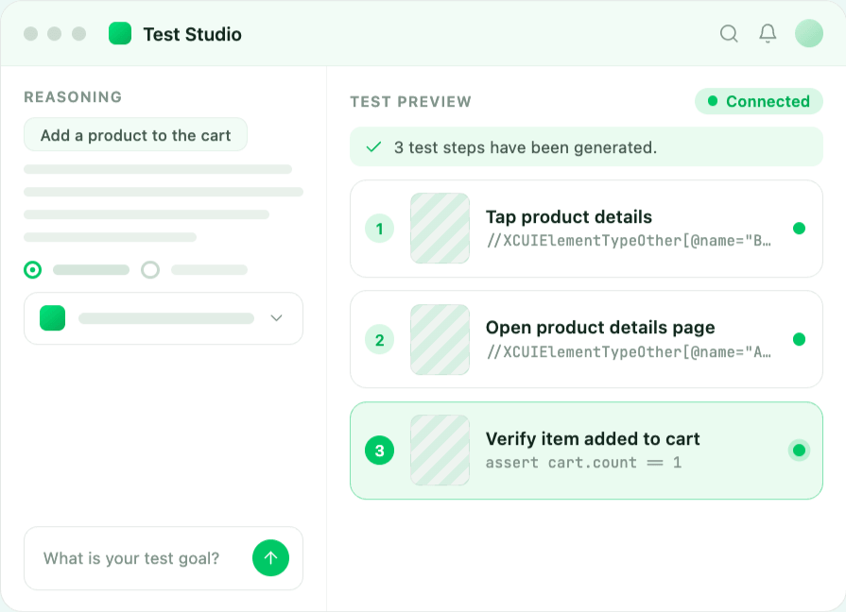Click the REASONING section heading

click(73, 97)
